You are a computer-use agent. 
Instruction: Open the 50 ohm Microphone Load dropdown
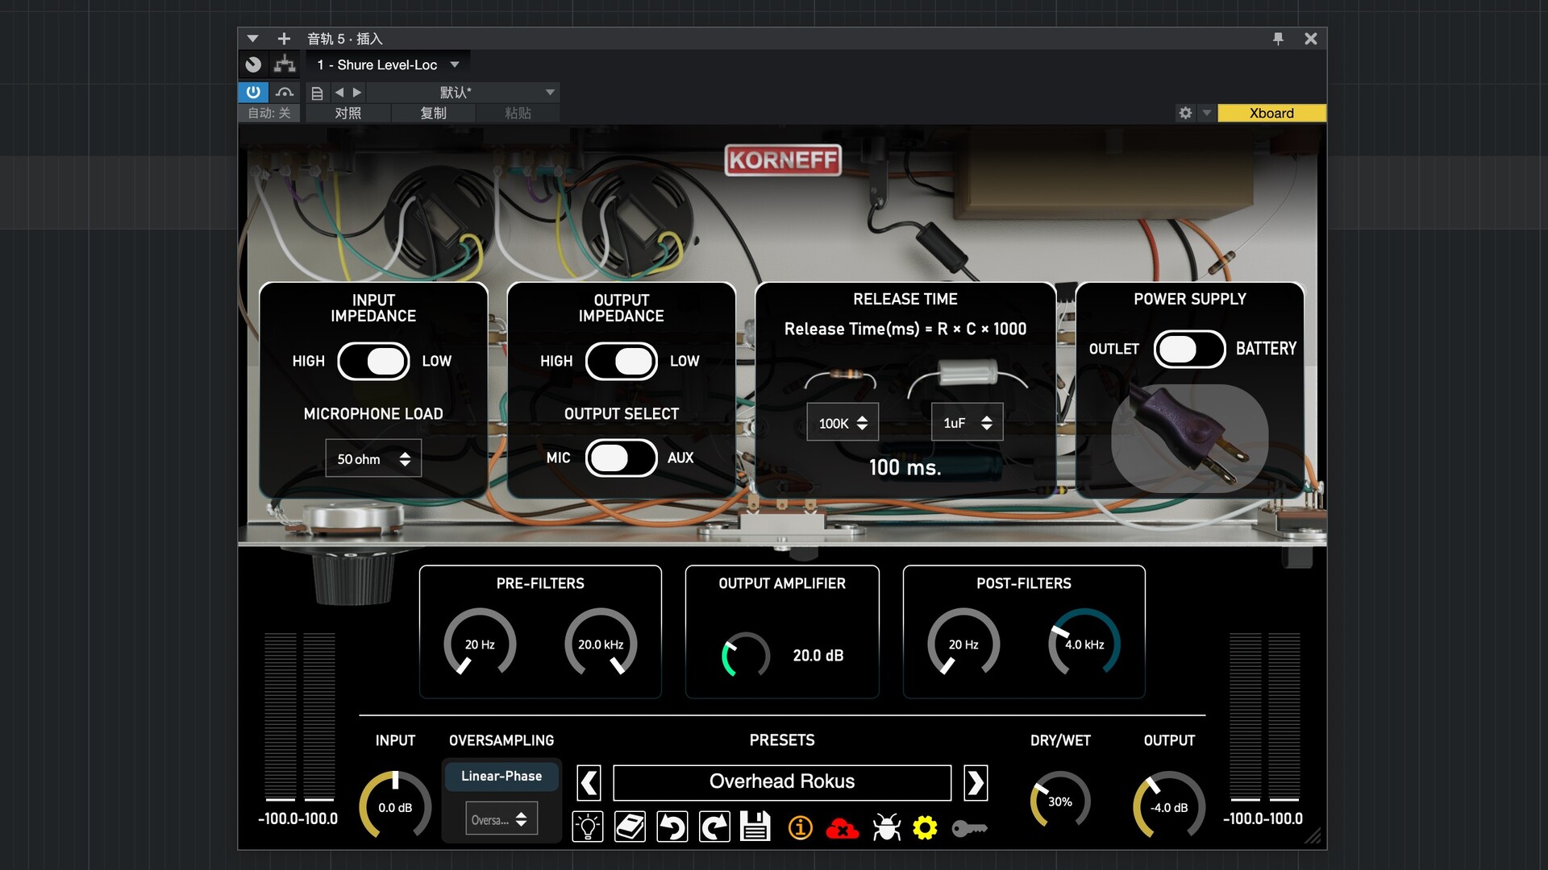[x=373, y=458]
